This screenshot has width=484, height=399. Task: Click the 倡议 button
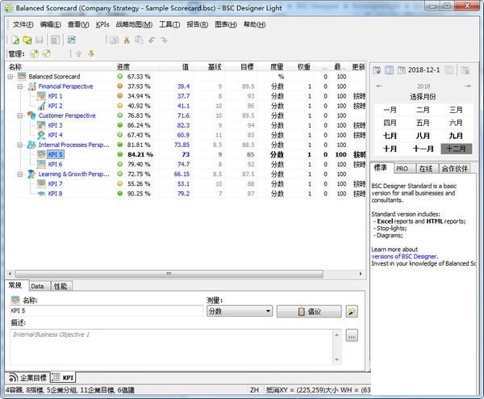(308, 311)
